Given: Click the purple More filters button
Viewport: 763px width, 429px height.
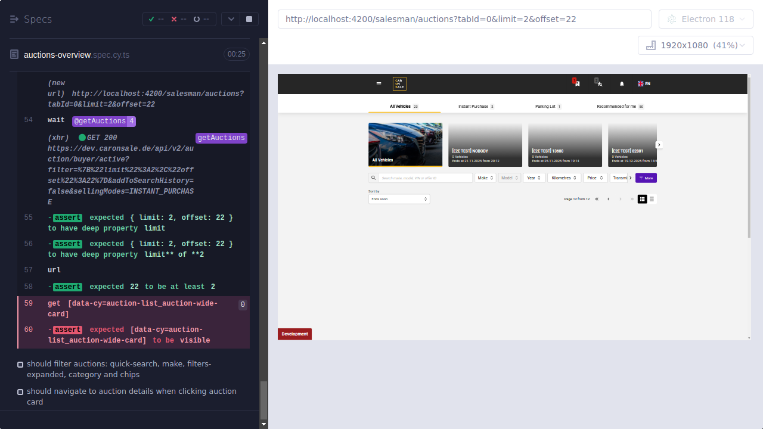Looking at the screenshot, I should point(646,178).
